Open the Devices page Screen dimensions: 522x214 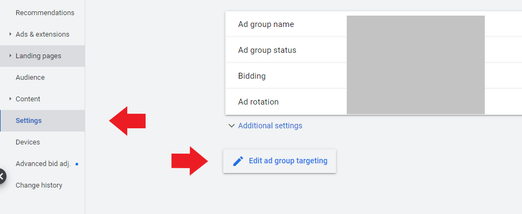point(28,142)
